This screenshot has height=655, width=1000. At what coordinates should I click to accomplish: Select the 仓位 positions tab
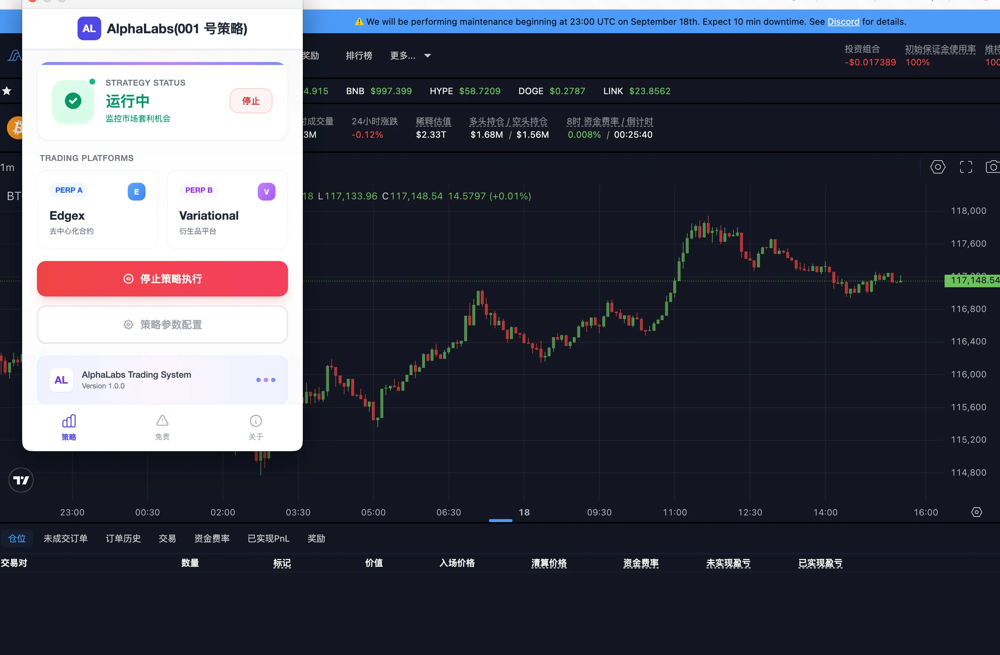(17, 538)
